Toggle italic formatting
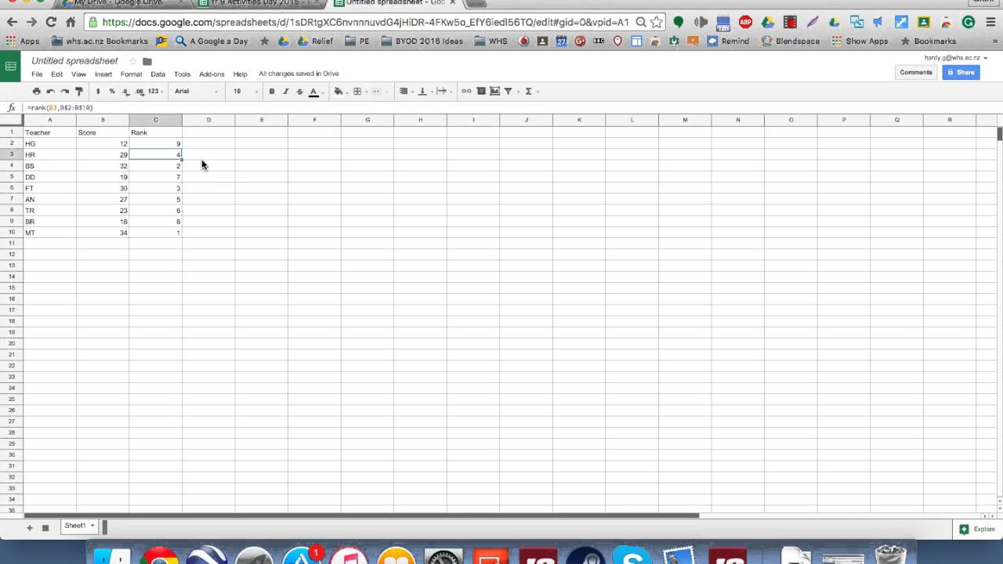Viewport: 1003px width, 564px height. [286, 92]
